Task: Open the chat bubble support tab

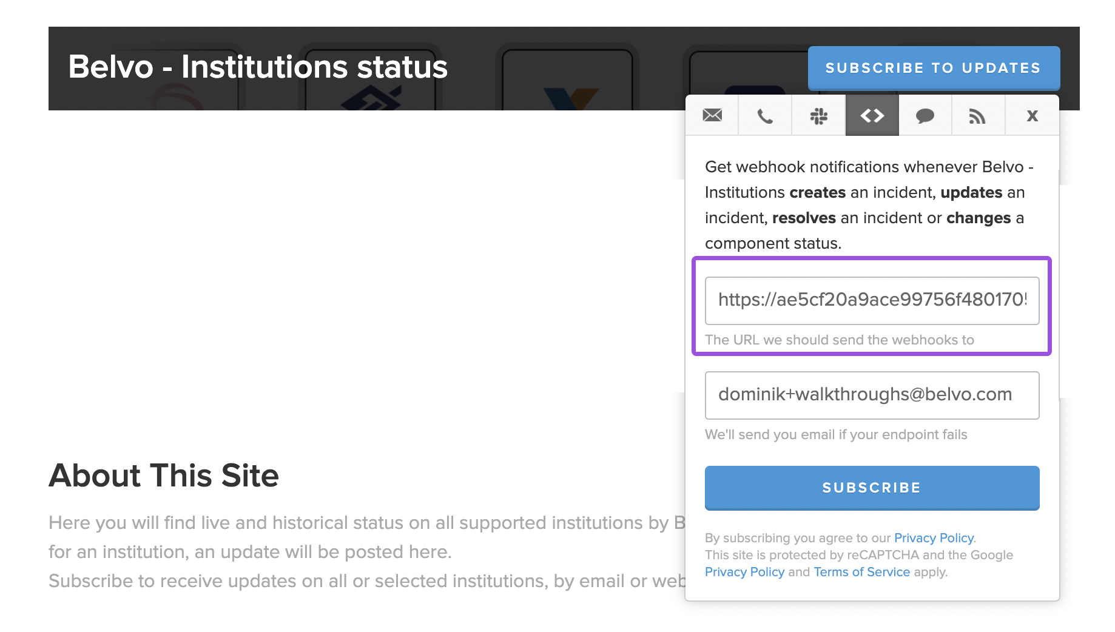Action: (925, 115)
